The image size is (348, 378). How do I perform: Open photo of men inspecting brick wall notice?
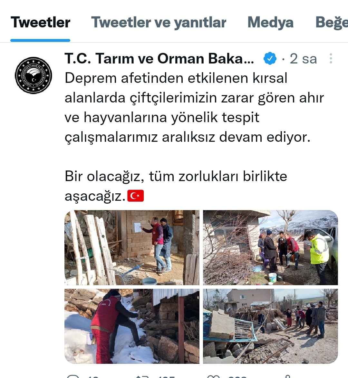tap(132, 247)
